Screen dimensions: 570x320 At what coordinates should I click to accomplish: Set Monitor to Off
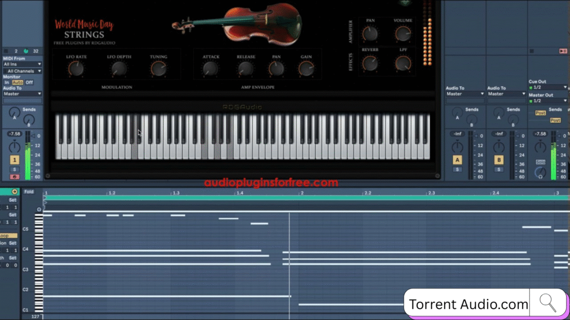(29, 82)
